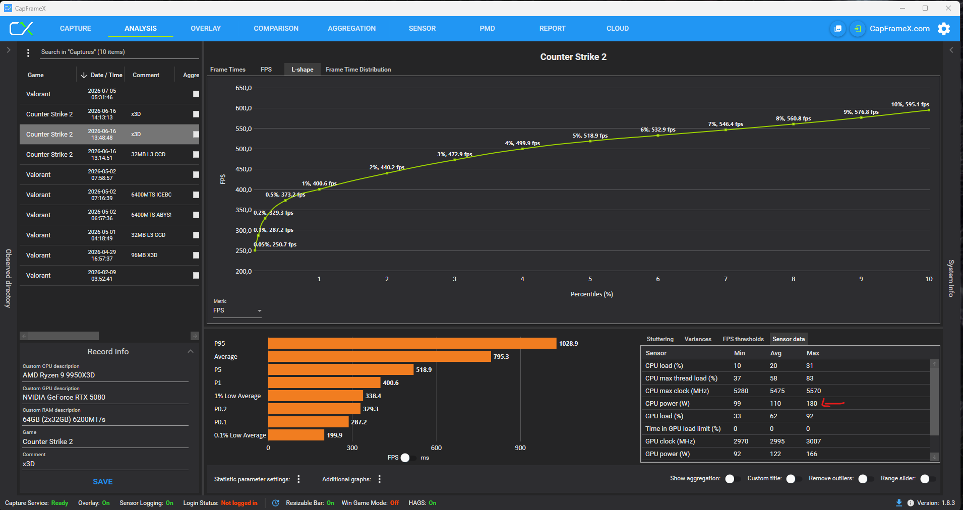Open captures list three-dot menu
Image resolution: width=963 pixels, height=510 pixels.
point(28,52)
